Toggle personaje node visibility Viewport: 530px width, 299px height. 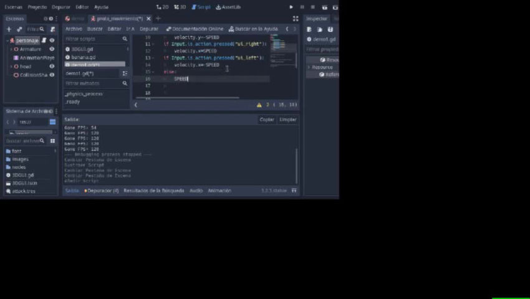(52, 40)
